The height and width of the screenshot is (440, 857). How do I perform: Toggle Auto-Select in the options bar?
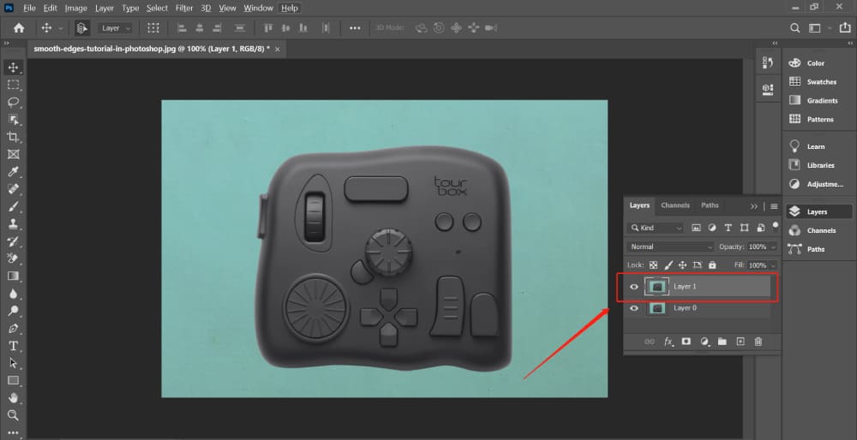82,28
